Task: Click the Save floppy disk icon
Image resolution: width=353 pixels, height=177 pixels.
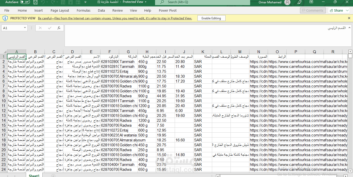Action: (x=35, y=2)
